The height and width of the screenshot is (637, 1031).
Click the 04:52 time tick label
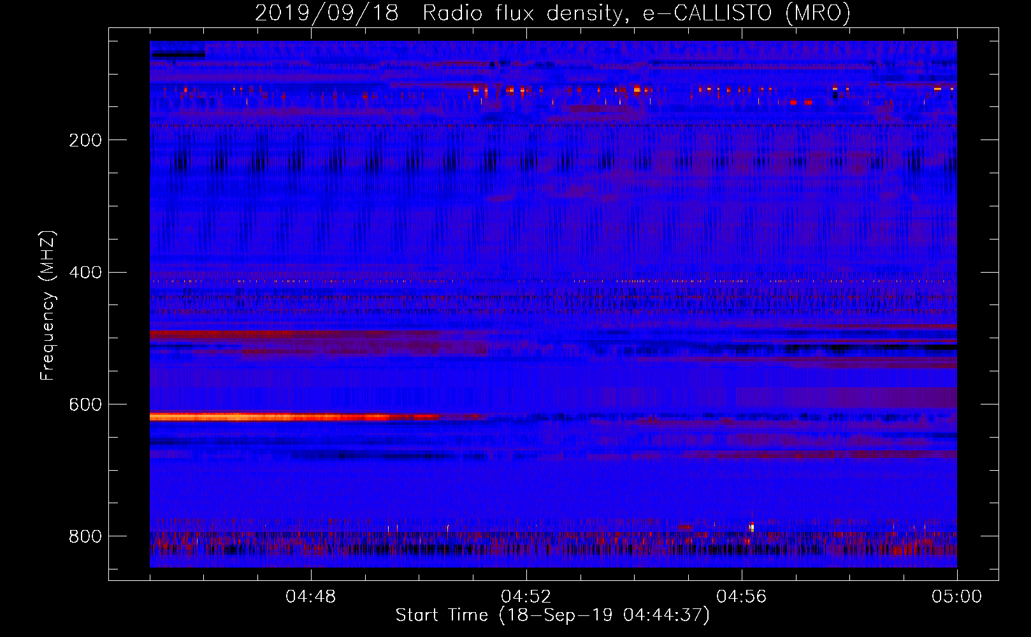pyautogui.click(x=526, y=597)
